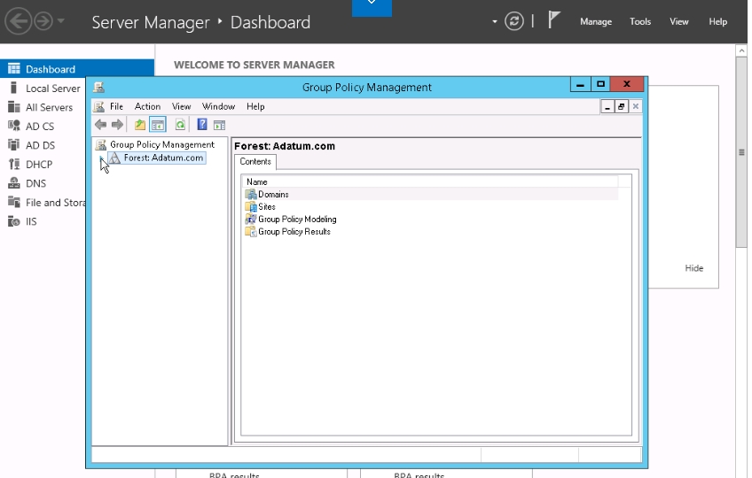
Task: Select the DHCP sidebar icon
Action: [x=14, y=164]
